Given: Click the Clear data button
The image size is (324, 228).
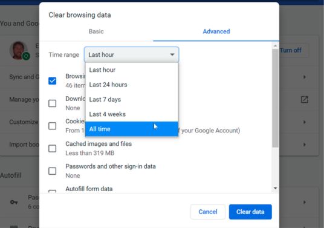Looking at the screenshot, I should coord(250,212).
